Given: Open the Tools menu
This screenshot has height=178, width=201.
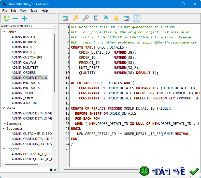Looking at the screenshot, I should click(34, 11).
